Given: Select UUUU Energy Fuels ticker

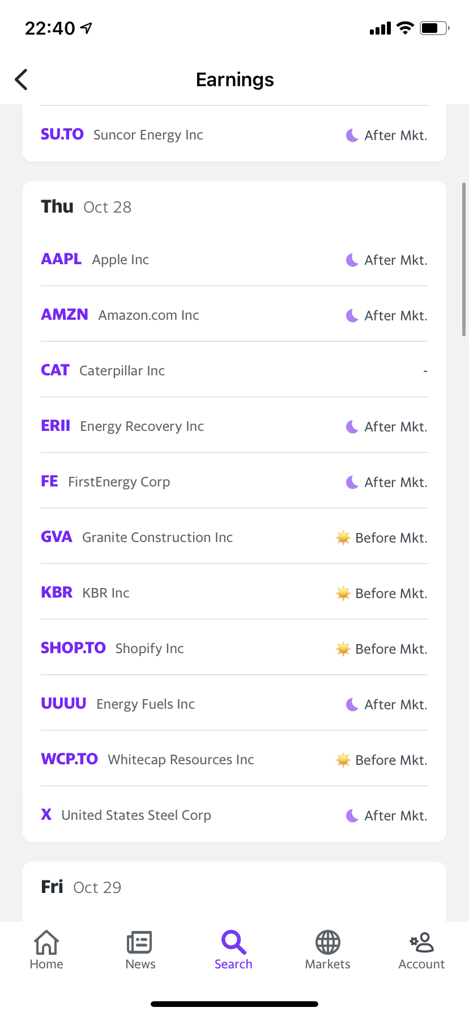Looking at the screenshot, I should pos(63,704).
